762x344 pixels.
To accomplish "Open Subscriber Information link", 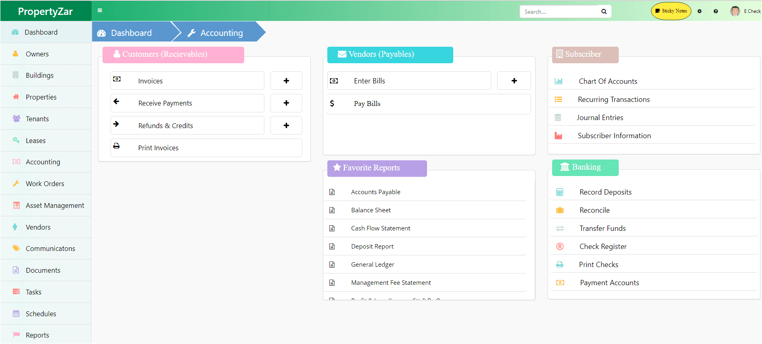I will point(614,136).
